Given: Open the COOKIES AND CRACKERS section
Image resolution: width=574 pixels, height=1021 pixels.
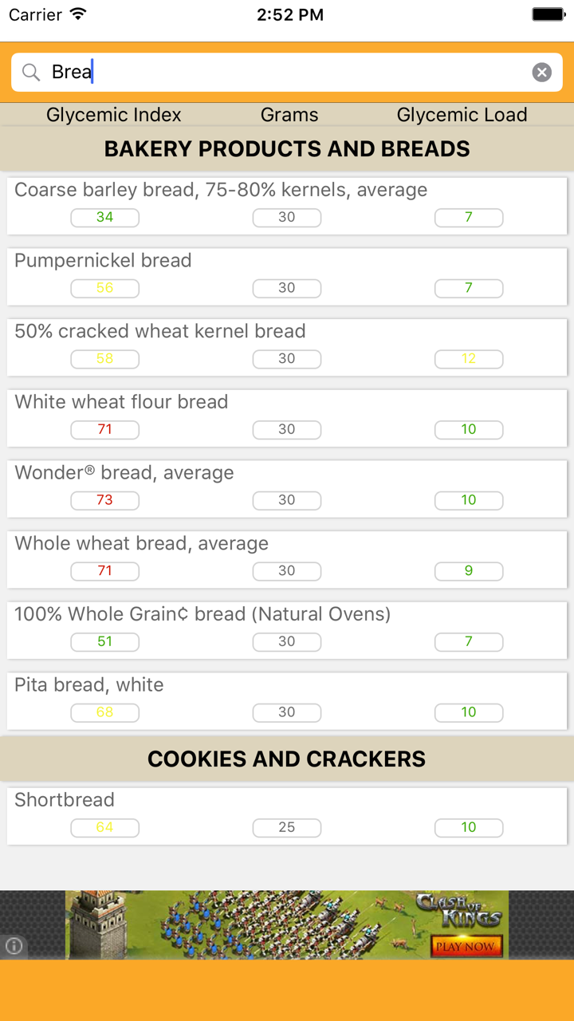Looking at the screenshot, I should coord(287,759).
